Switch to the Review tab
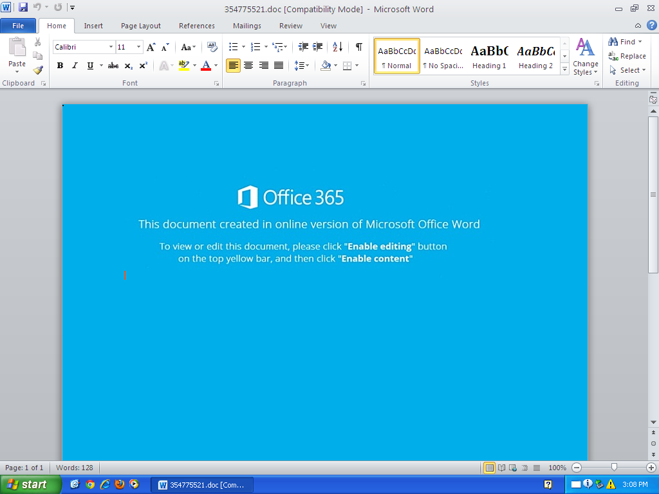 point(291,26)
